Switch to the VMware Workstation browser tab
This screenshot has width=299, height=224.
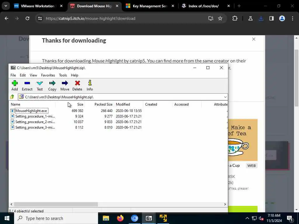pyautogui.click(x=38, y=6)
